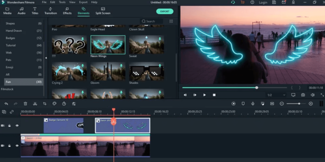The width and height of the screenshot is (325, 162).
Task: Open the File menu
Action: (x=44, y=2)
